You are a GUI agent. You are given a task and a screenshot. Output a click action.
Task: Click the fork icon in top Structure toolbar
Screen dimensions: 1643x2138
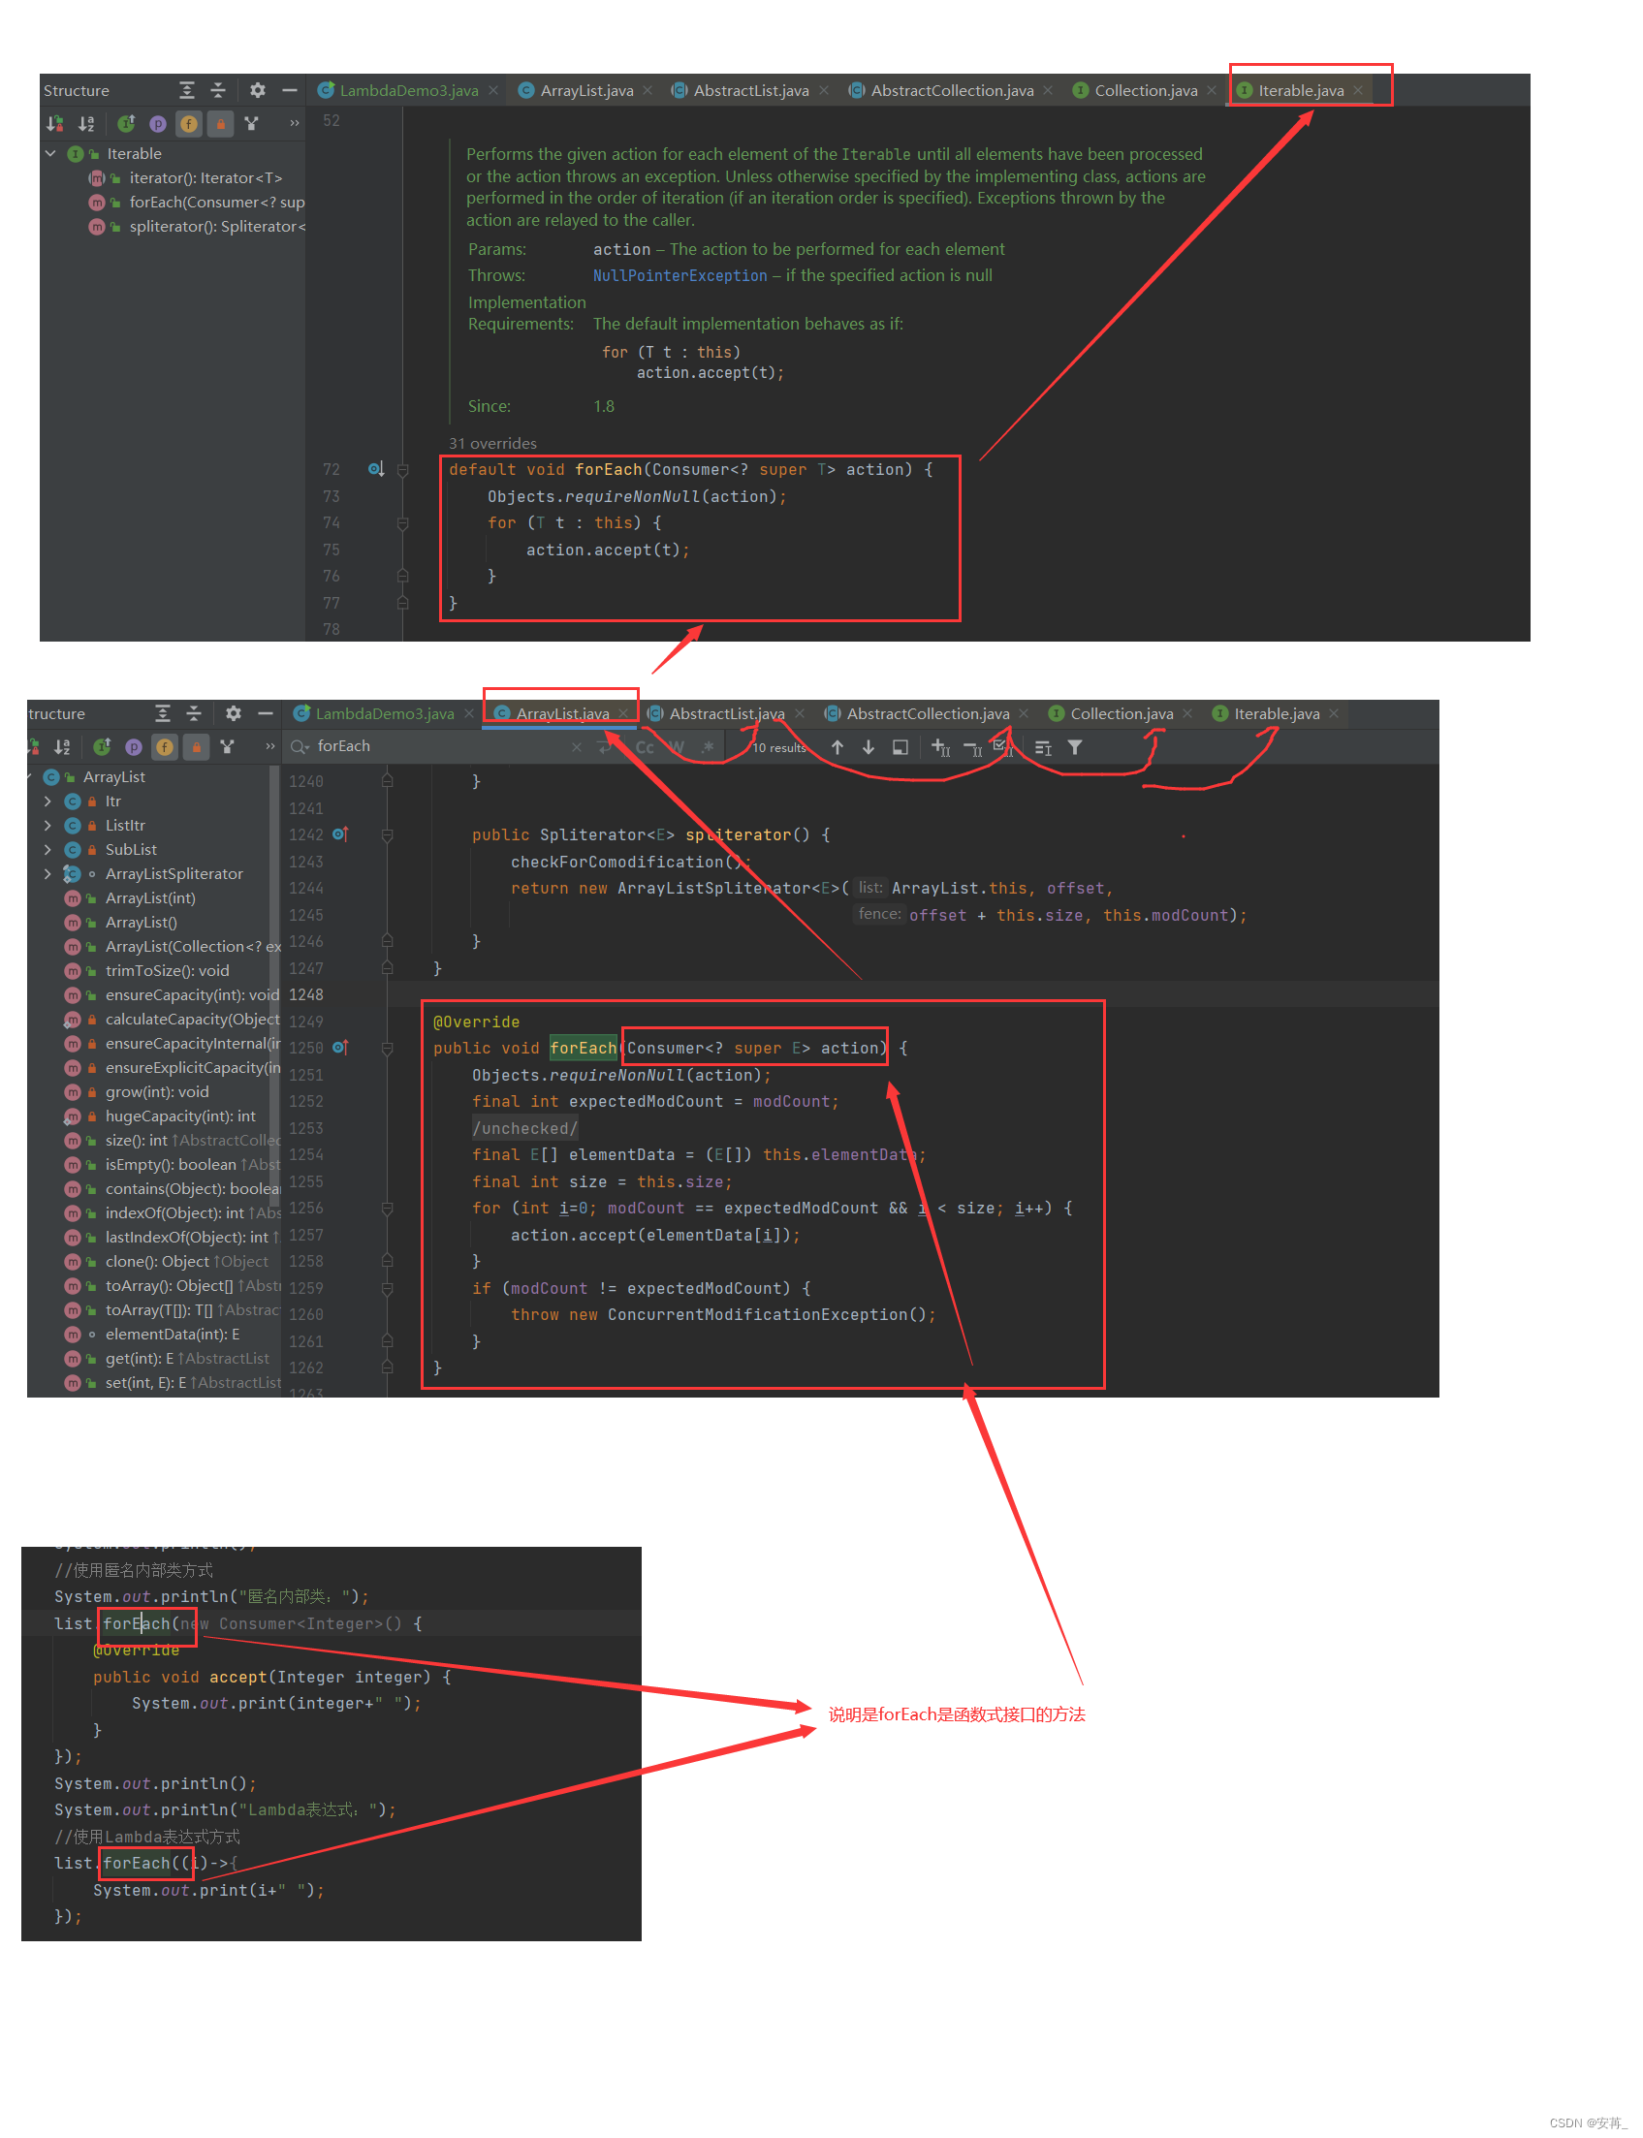[251, 123]
